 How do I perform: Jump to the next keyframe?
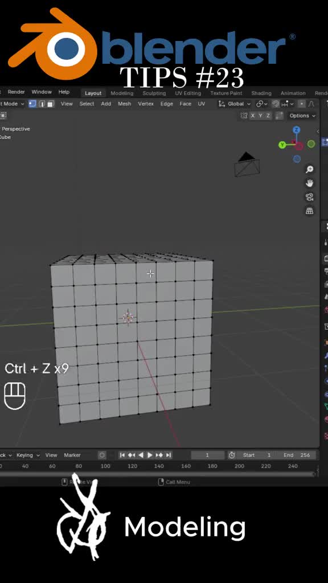tap(159, 455)
